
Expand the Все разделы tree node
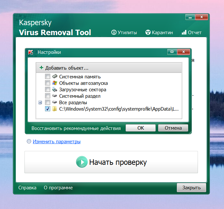[40, 102]
